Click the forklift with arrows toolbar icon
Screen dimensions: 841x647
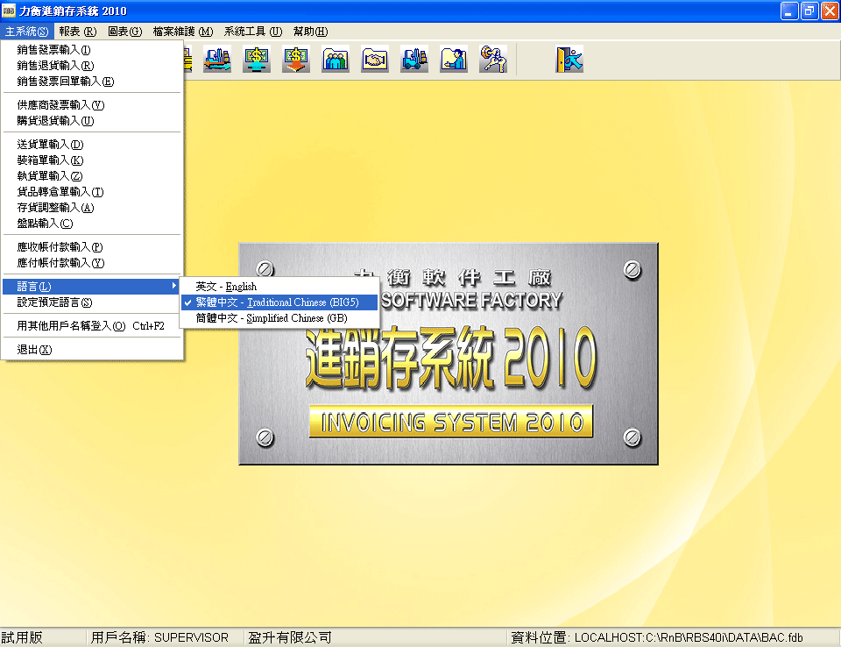pos(217,59)
